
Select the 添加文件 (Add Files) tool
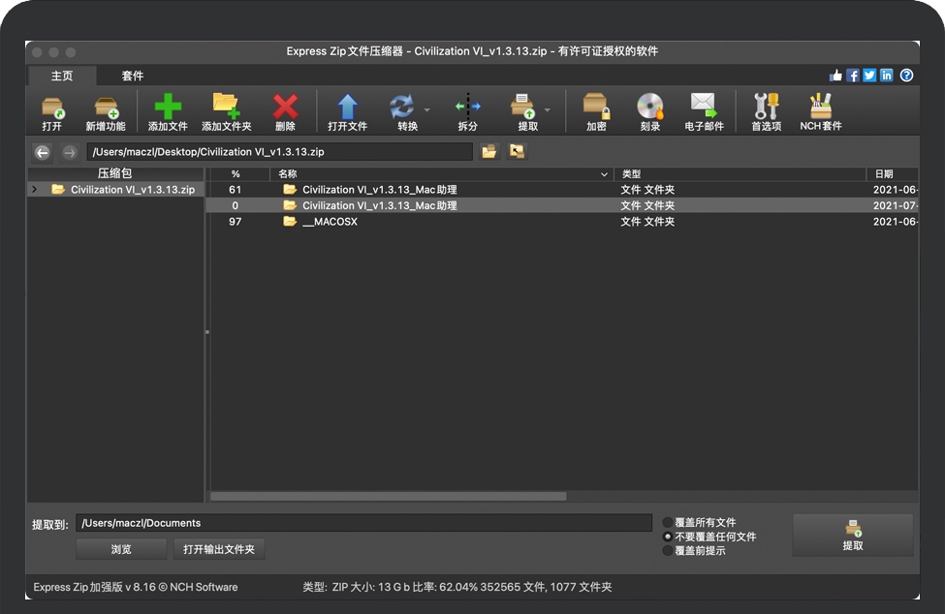[167, 110]
